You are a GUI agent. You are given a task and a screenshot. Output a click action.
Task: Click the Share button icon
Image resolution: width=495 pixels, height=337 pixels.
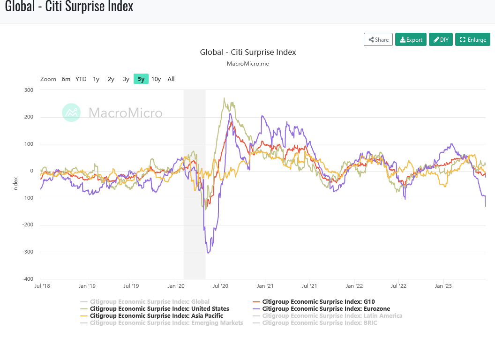371,40
